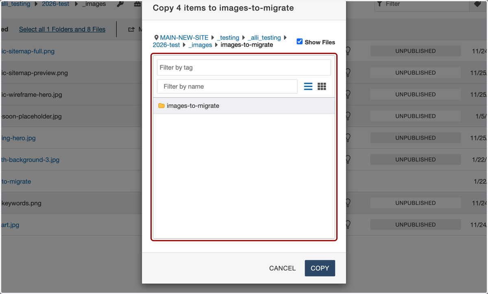Image resolution: width=488 pixels, height=294 pixels.
Task: Click the lightbulb icon on keywords.png row
Action: (348, 203)
